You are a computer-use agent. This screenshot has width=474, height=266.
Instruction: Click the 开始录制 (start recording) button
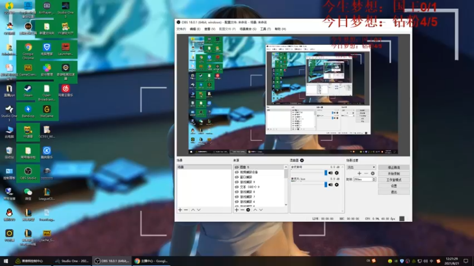coord(394,173)
